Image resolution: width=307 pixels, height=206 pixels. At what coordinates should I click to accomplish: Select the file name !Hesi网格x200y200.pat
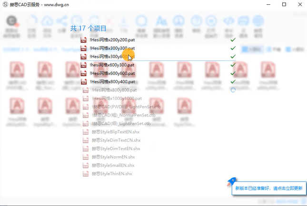pyautogui.click(x=112, y=40)
